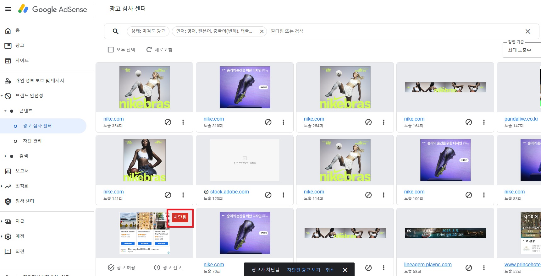Block the lineagem.plaync.com ad

pyautogui.click(x=469, y=268)
